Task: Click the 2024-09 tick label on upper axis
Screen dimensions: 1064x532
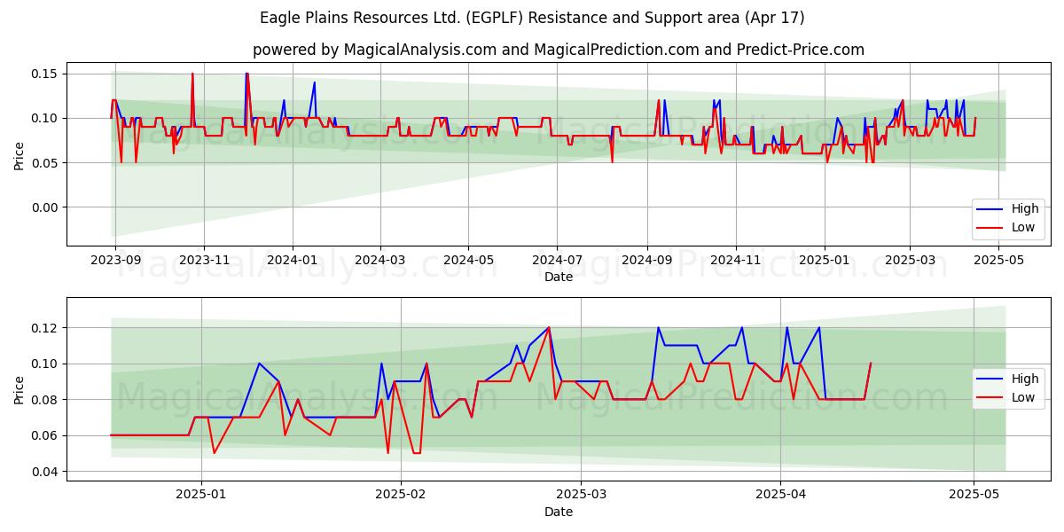Action: click(x=646, y=261)
